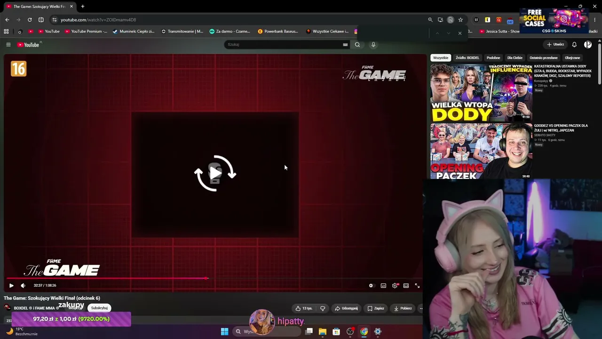
Task: Start voice search with the microphone
Action: [373, 45]
